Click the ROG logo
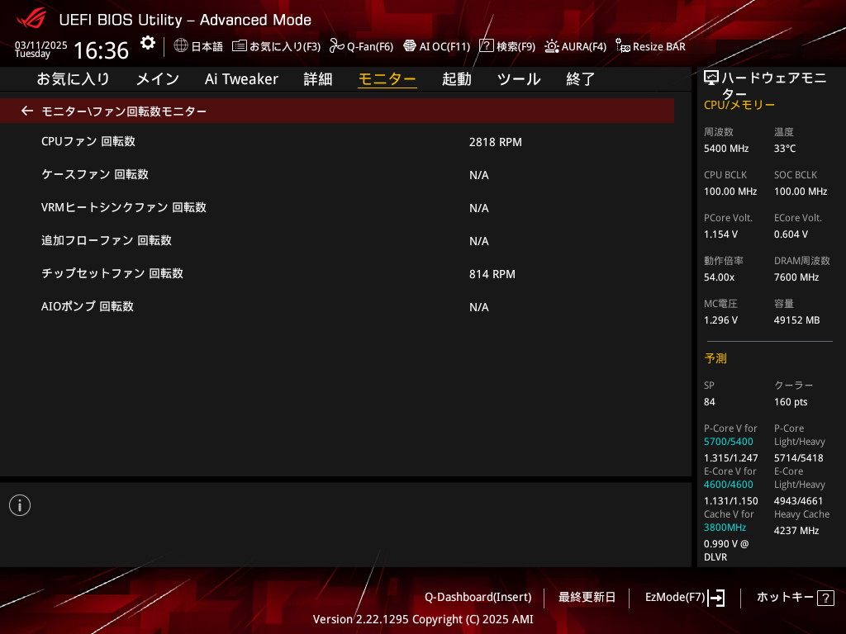The height and width of the screenshot is (634, 846). 32,18
